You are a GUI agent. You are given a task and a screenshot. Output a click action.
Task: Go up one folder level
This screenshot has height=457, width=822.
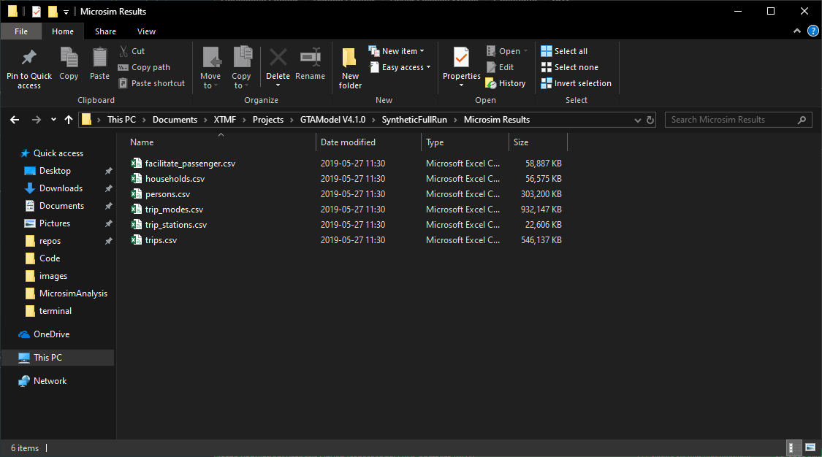(69, 120)
